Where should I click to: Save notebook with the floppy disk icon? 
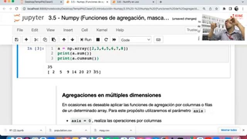click(17, 40)
